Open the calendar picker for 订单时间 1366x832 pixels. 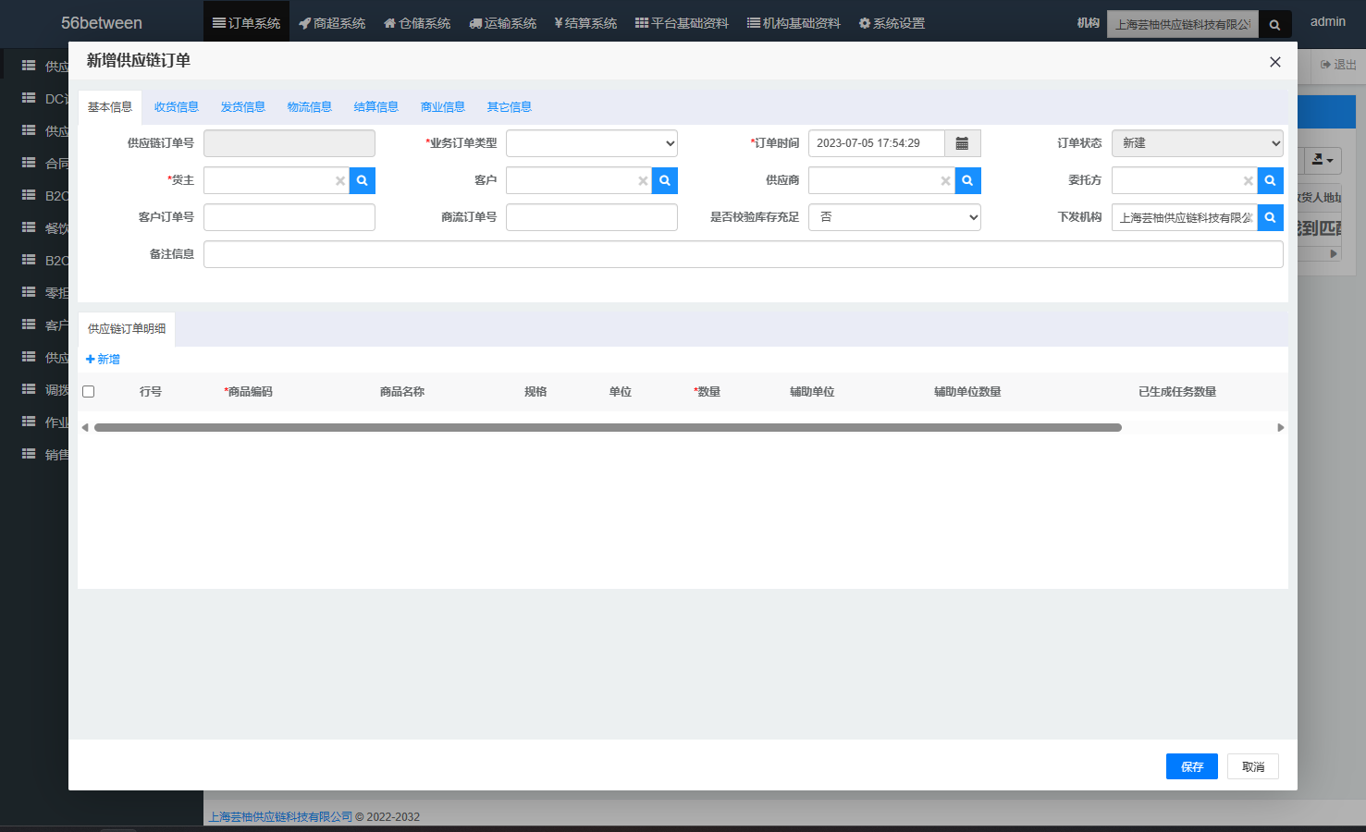962,143
